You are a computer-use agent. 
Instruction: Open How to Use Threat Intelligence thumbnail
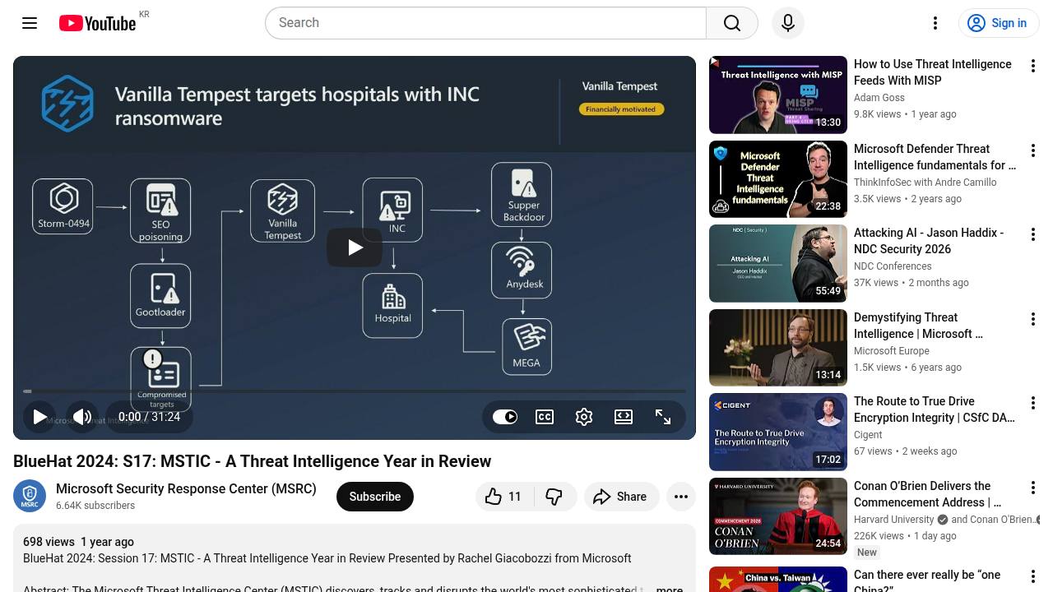(778, 95)
